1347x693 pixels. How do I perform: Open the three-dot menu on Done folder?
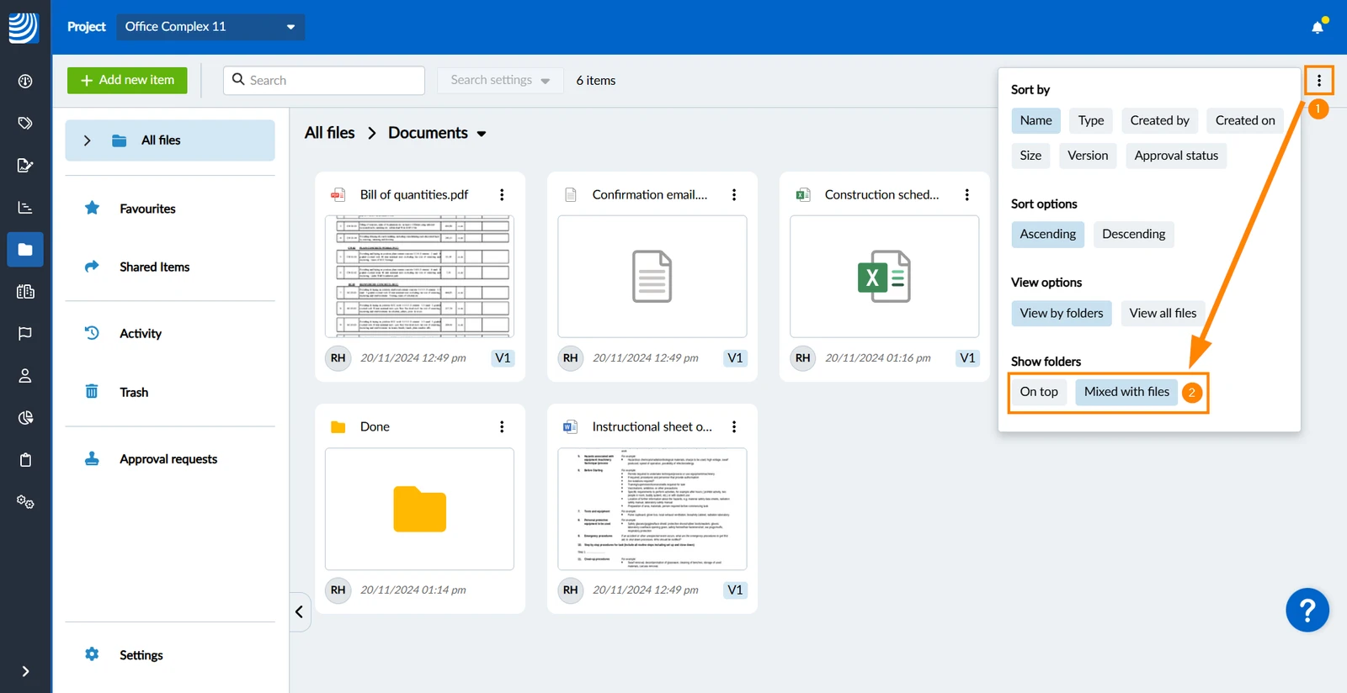(502, 426)
